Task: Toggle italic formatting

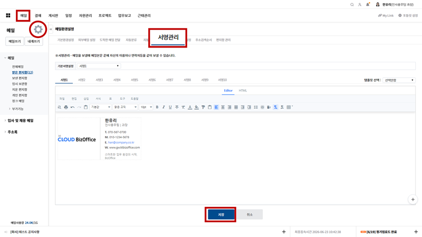Action: (164, 107)
